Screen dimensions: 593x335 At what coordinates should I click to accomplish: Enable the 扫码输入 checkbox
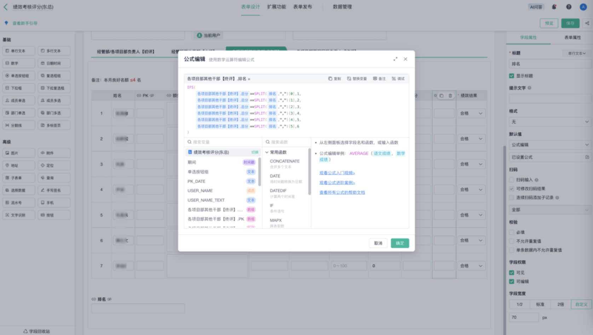tap(512, 180)
